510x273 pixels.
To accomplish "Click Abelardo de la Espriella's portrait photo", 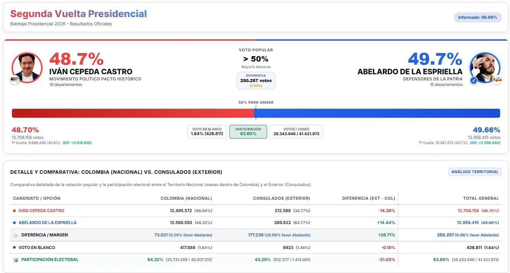I will [x=485, y=68].
